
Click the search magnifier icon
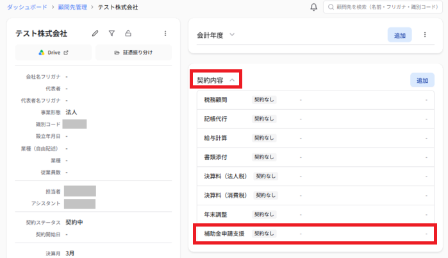pos(331,7)
